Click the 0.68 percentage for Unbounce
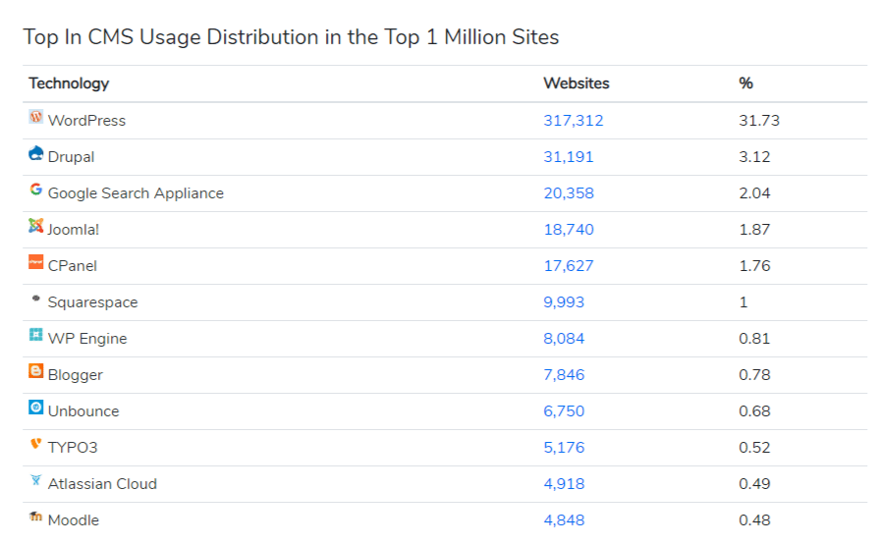The height and width of the screenshot is (545, 881). (754, 411)
